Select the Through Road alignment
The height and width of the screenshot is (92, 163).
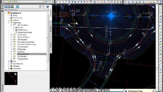pos(23,59)
